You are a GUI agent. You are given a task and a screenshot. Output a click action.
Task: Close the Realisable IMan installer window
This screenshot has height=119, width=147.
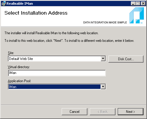[x=143, y=4]
